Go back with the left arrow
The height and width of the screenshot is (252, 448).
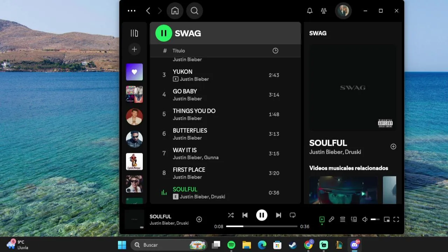click(x=148, y=11)
